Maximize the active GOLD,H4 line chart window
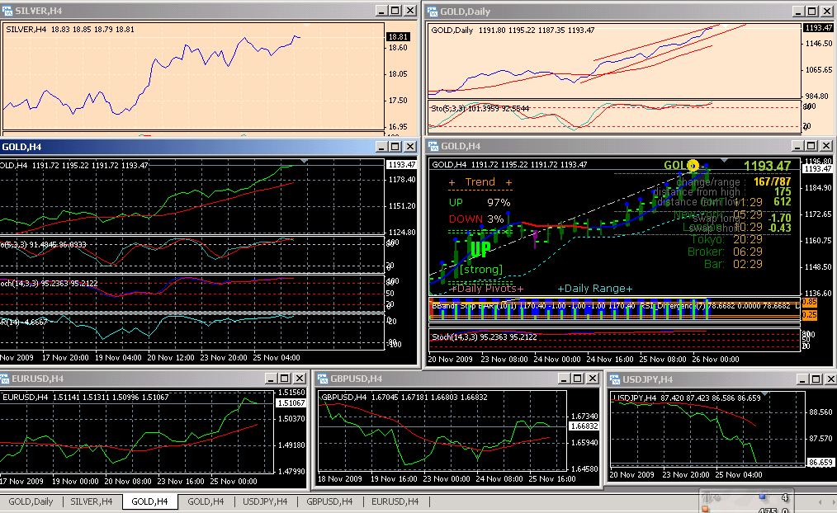This screenshot has height=513, width=837. pos(395,147)
